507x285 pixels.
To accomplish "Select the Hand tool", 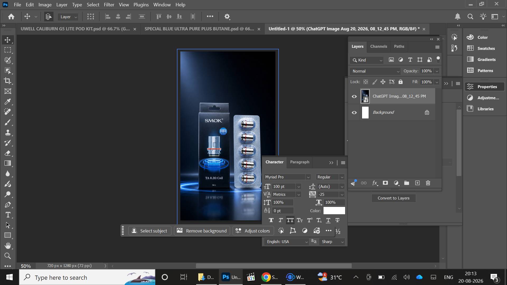I will coord(8,246).
